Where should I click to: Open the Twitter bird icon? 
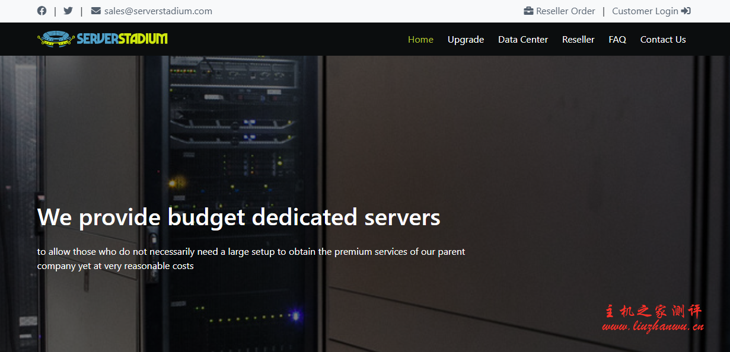click(68, 11)
